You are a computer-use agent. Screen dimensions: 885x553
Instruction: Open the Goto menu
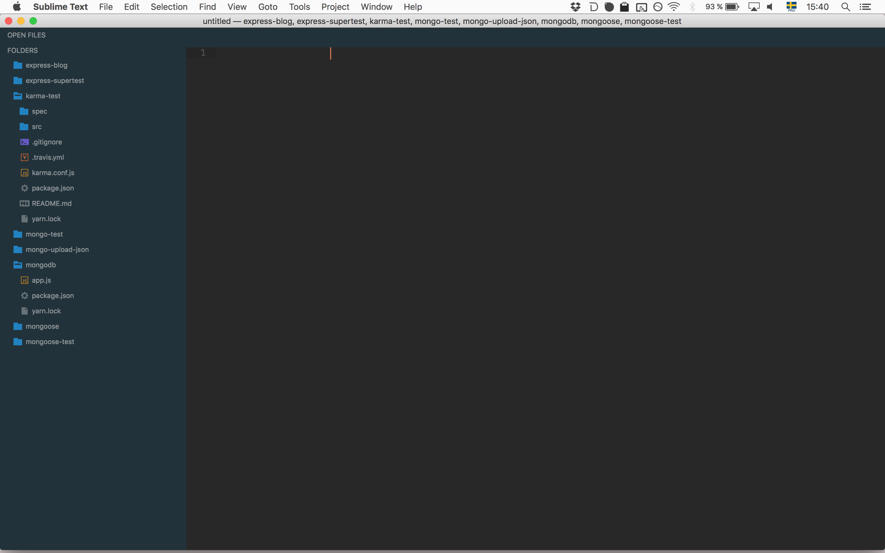[x=268, y=7]
